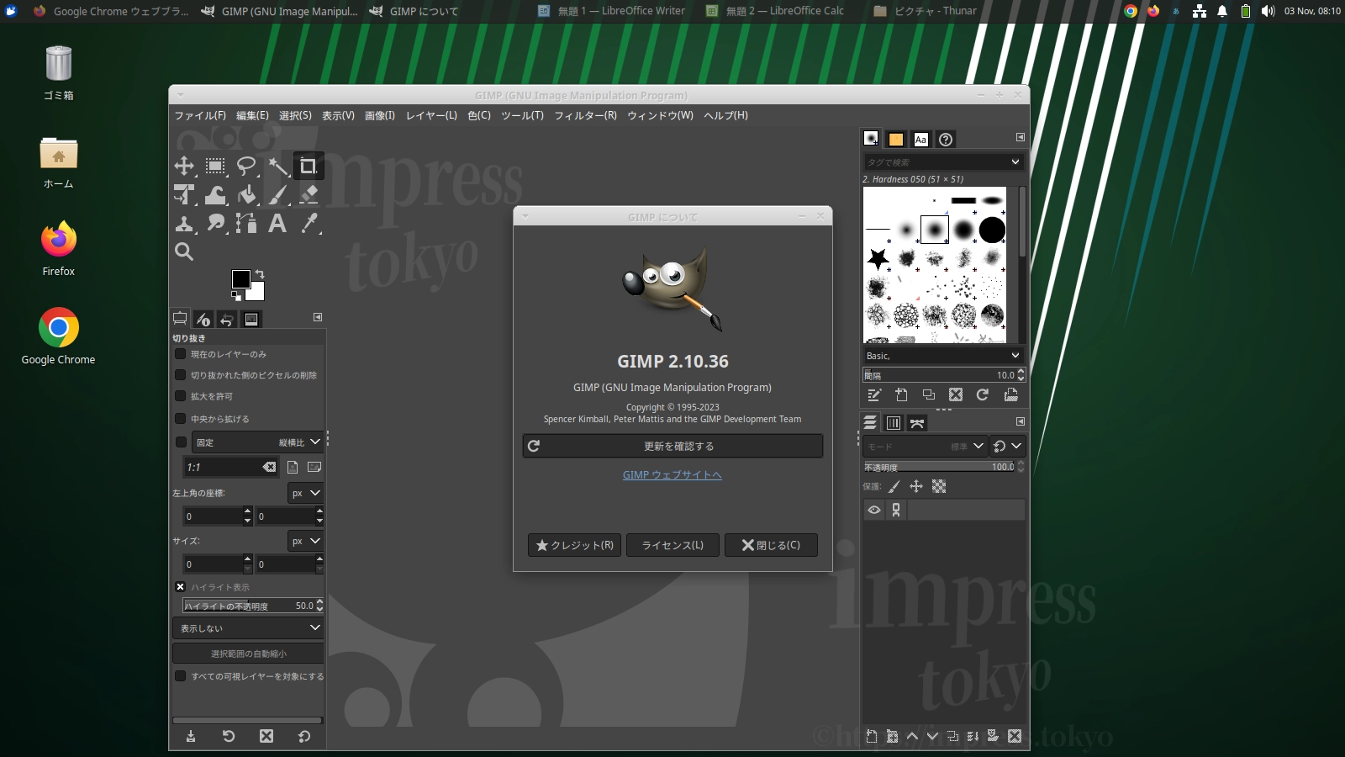Select the Warp Transform tool
Image resolution: width=1345 pixels, height=757 pixels.
(x=215, y=194)
